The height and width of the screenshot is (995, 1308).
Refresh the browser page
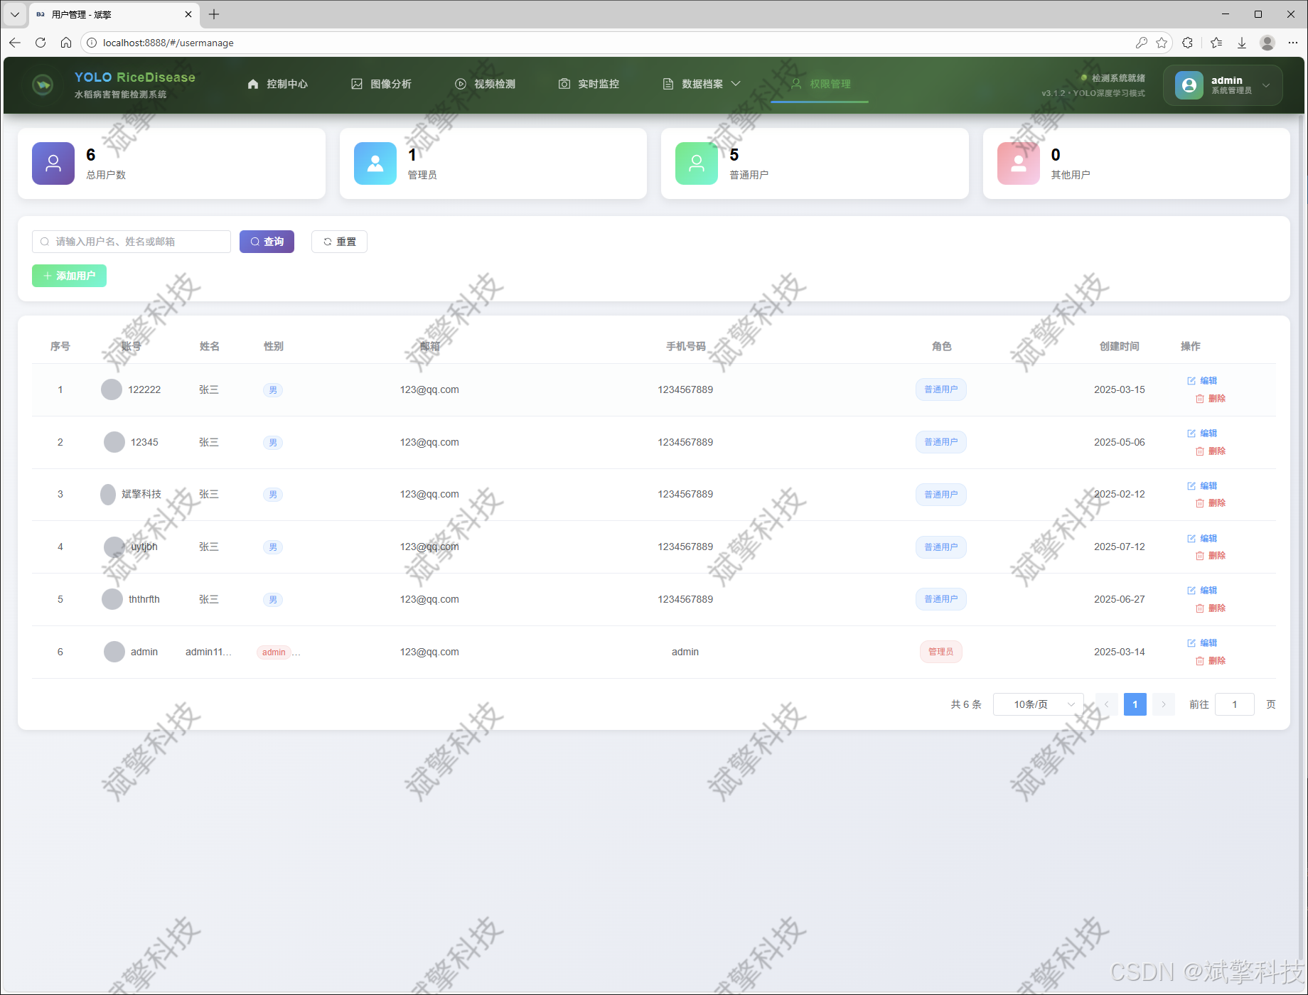41,43
